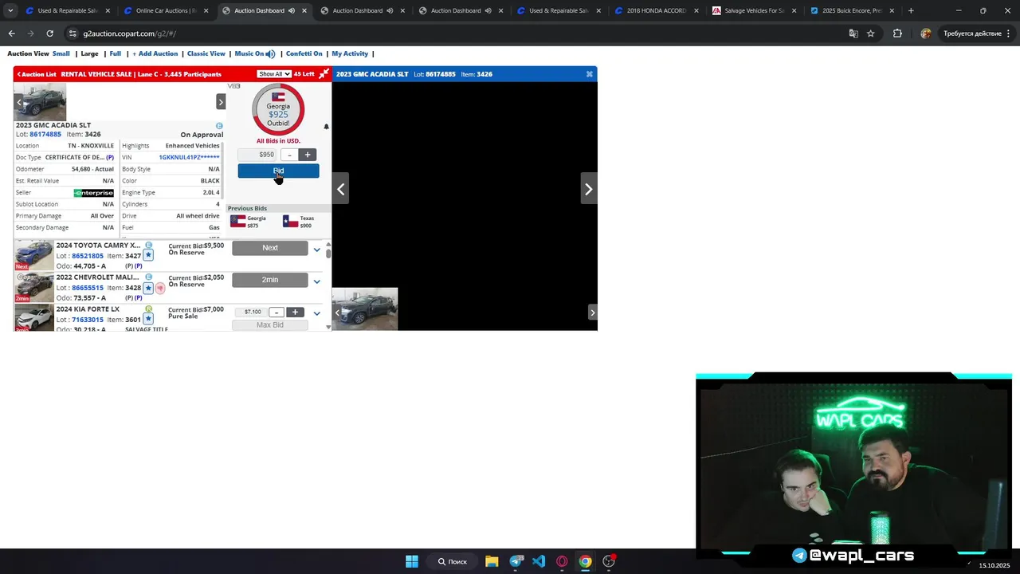
Task: Click the bell notification icon near bid dial
Action: (x=326, y=127)
